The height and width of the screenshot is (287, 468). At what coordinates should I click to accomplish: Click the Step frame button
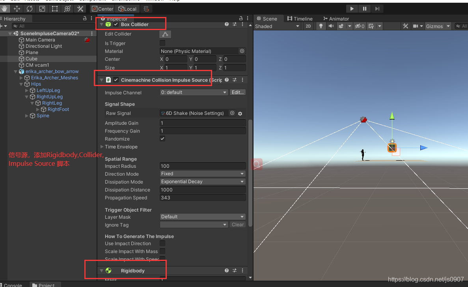tap(377, 9)
